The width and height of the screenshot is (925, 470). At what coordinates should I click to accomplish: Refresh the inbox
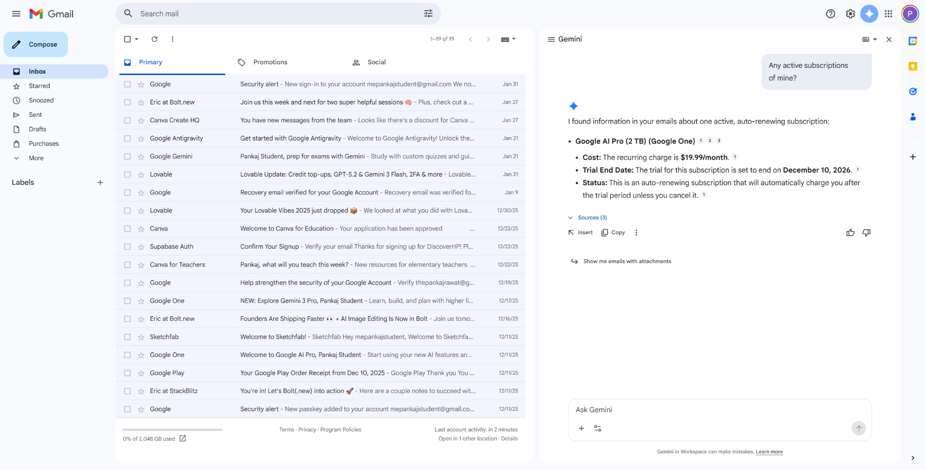coord(154,39)
